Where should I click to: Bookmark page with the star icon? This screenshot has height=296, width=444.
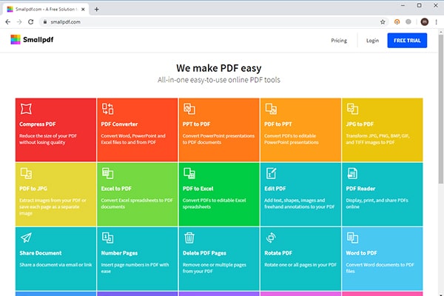click(383, 21)
